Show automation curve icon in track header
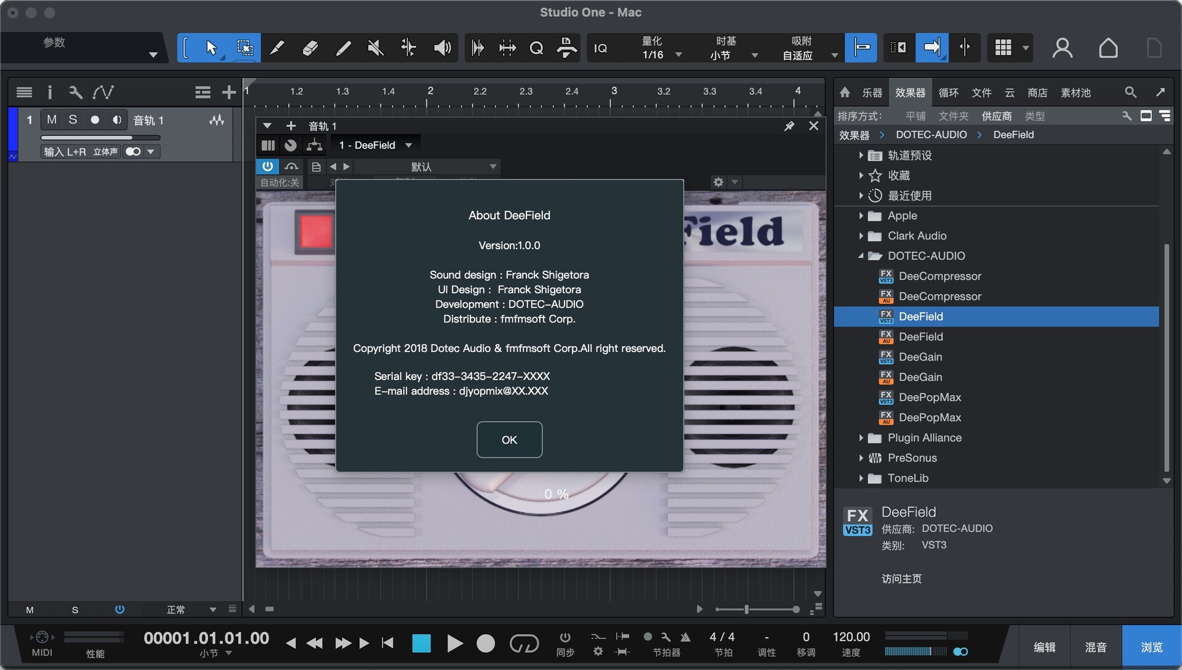The image size is (1182, 670). coord(103,92)
